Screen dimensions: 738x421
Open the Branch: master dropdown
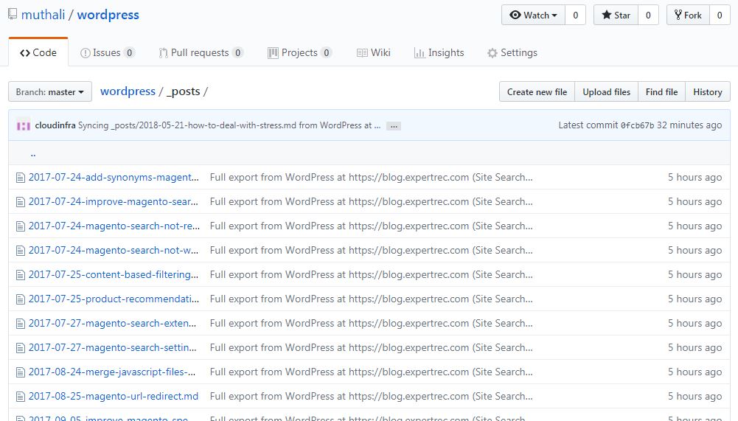[50, 92]
